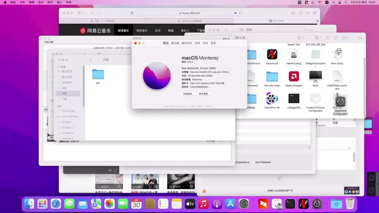Open the EFI folder in Documents window
Image resolution: width=379 pixels, height=213 pixels.
coord(98,74)
